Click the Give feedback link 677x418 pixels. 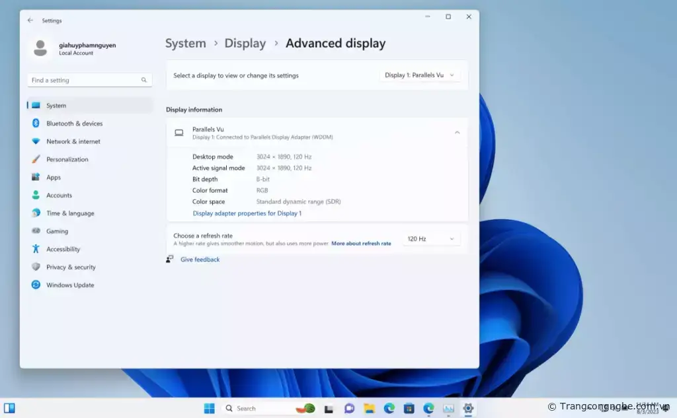[200, 260]
